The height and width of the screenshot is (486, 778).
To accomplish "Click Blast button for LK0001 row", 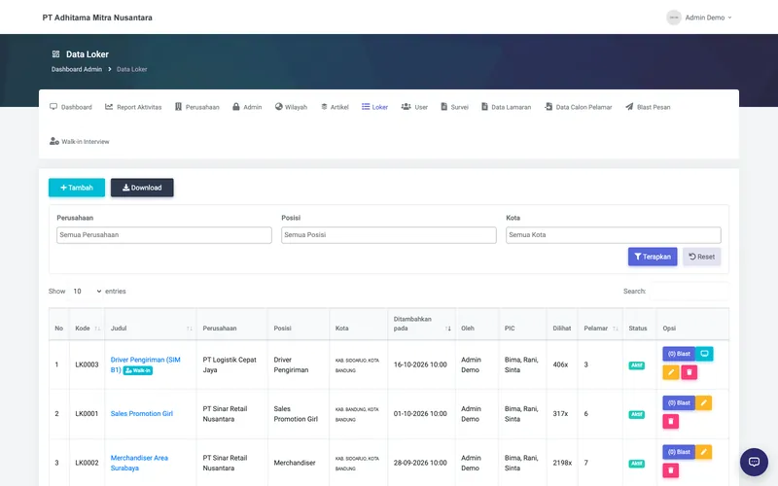I will pos(679,402).
